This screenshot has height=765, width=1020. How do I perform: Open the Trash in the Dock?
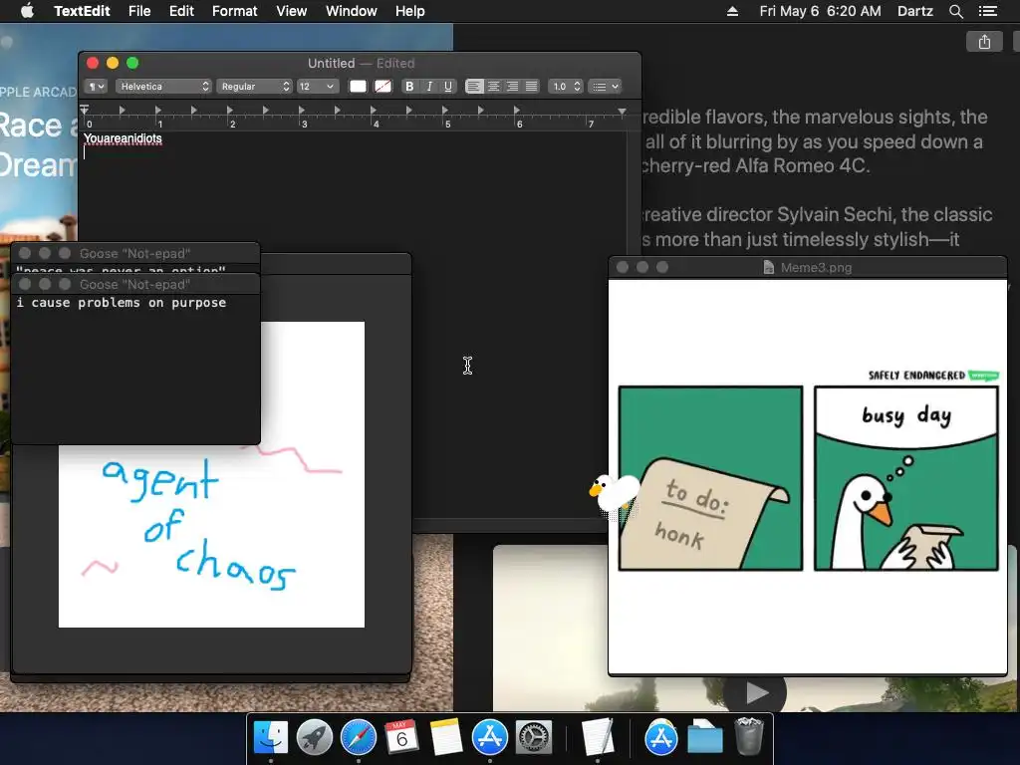point(749,736)
